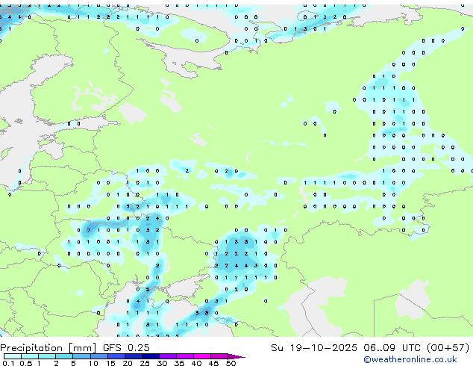Click the 0.5–1 mm legend color swatch
The height and width of the screenshot is (366, 473).
point(30,356)
